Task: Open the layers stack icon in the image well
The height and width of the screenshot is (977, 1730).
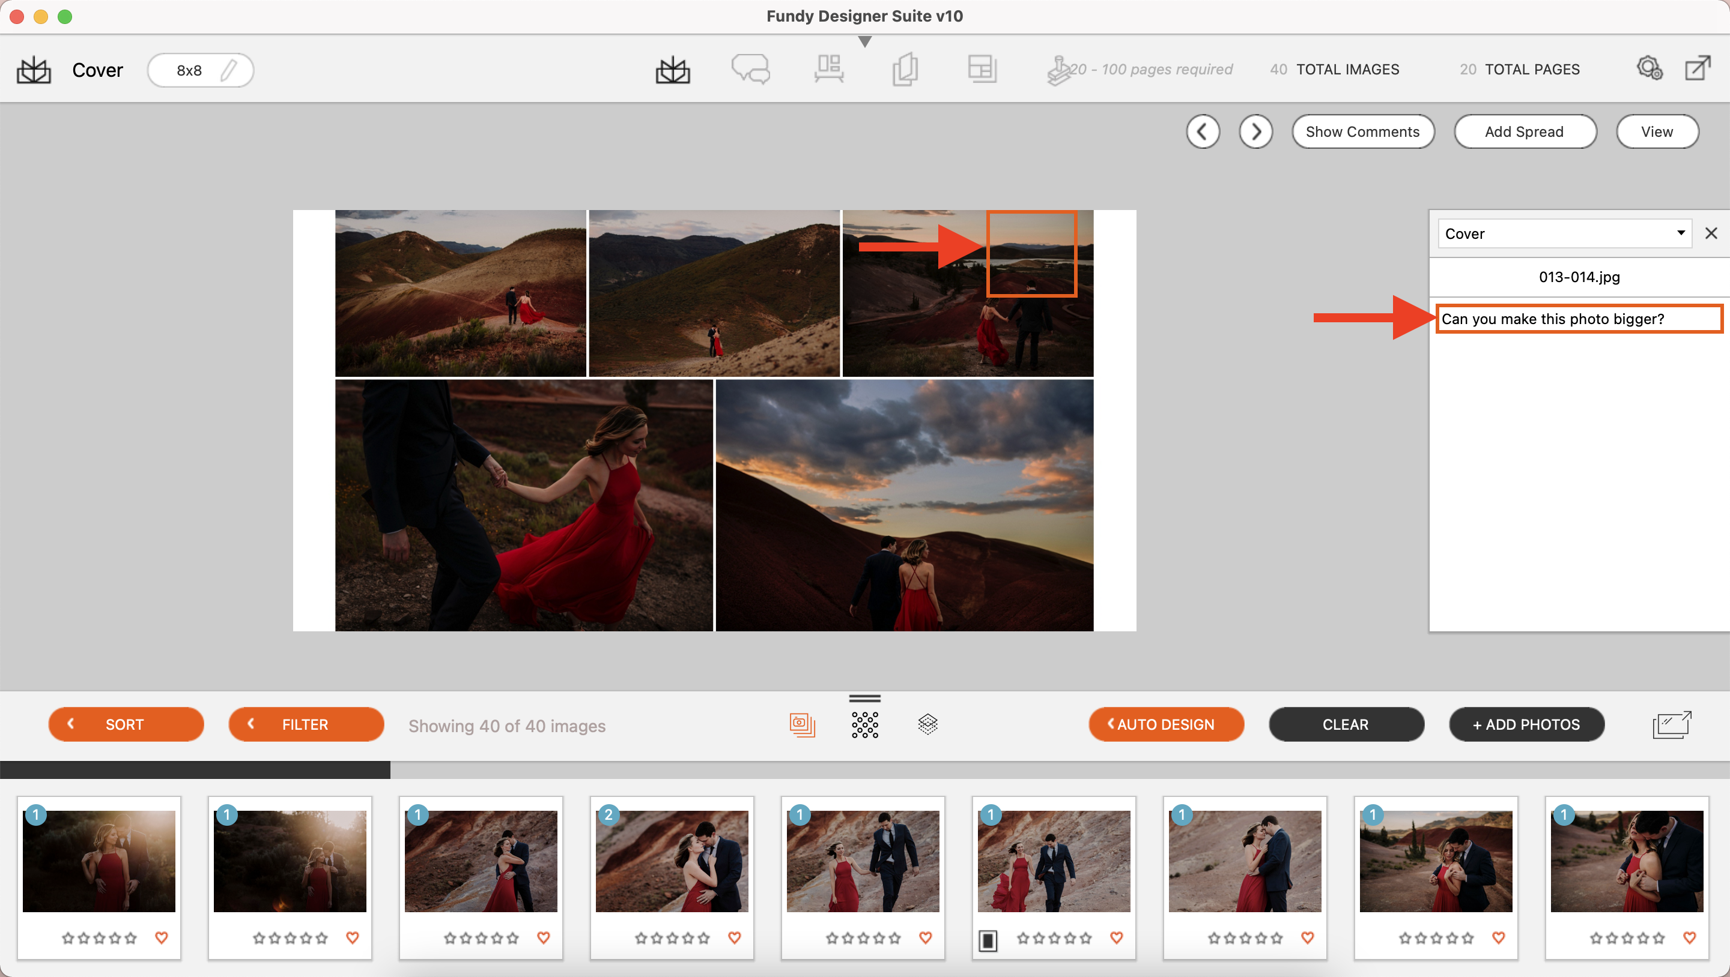Action: (927, 725)
